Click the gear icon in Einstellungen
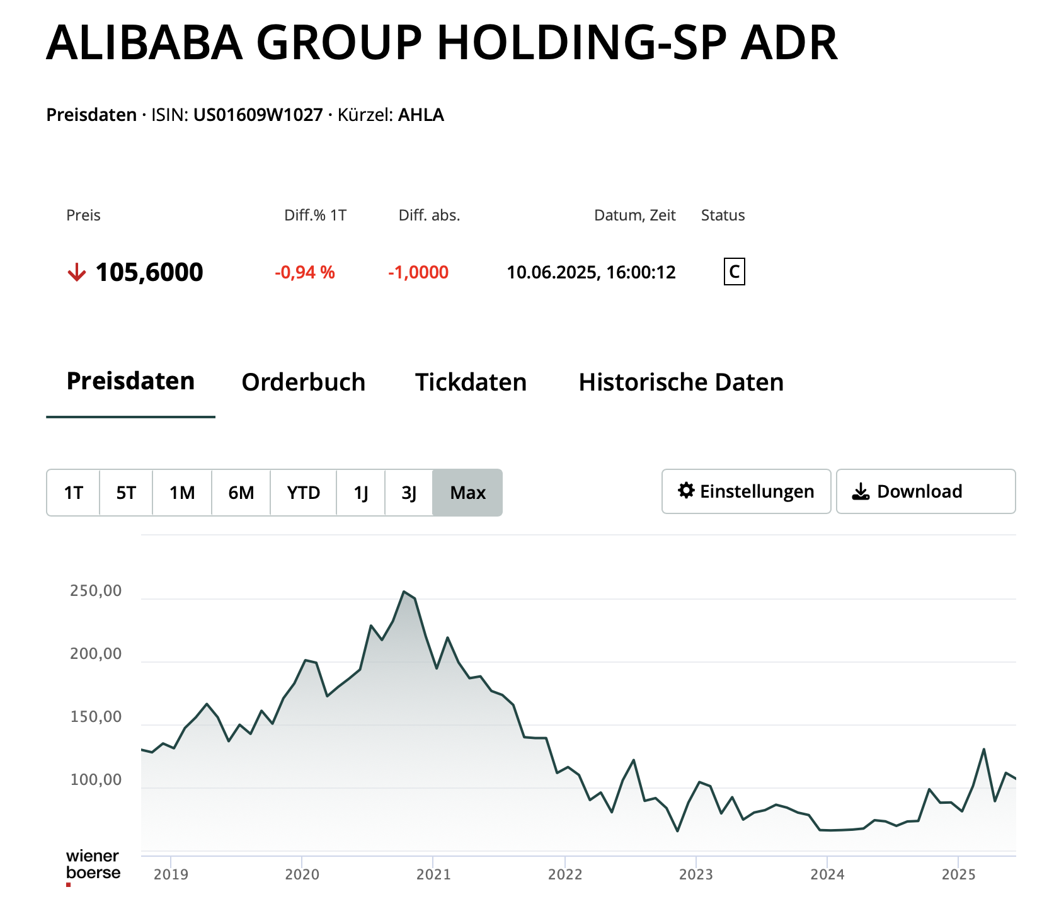The height and width of the screenshot is (921, 1042). coord(686,491)
